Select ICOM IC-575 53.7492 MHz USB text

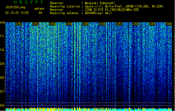[x=112, y=10]
